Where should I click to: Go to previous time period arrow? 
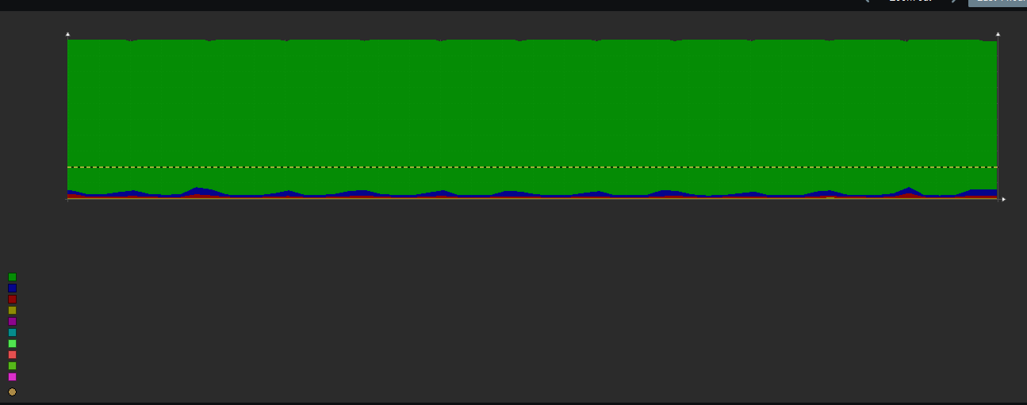867,2
